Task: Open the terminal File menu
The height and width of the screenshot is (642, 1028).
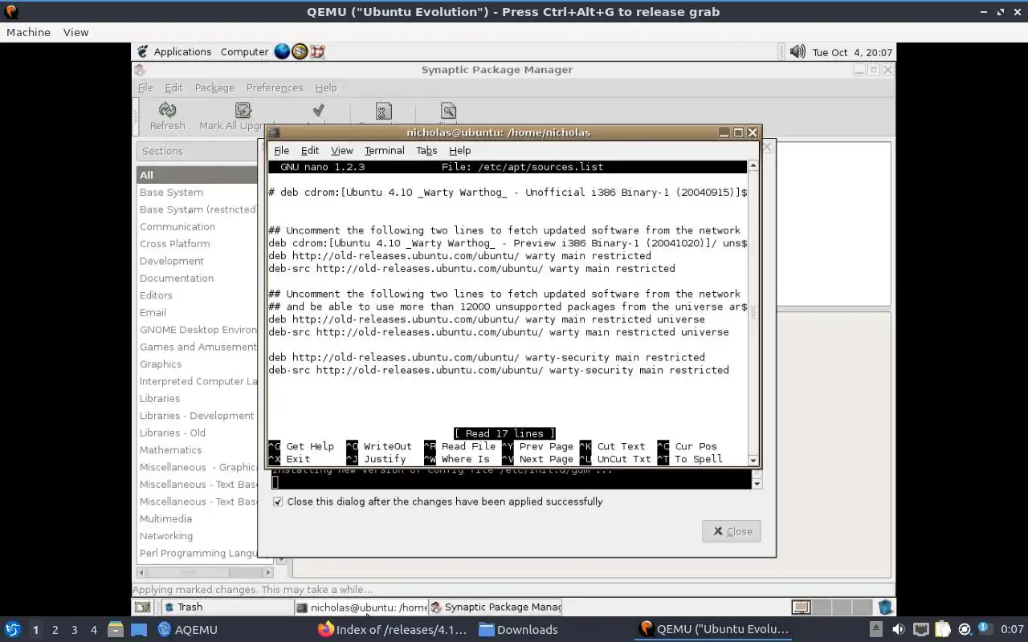Action: 281,150
